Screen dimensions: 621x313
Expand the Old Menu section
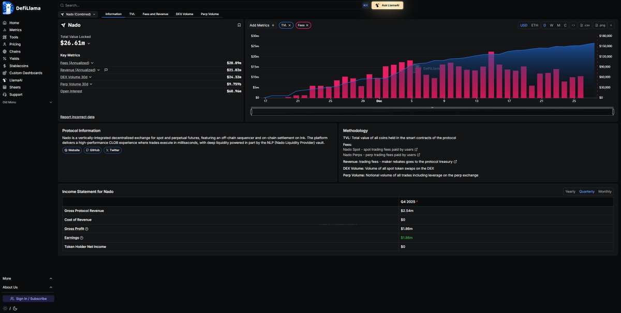tap(27, 102)
